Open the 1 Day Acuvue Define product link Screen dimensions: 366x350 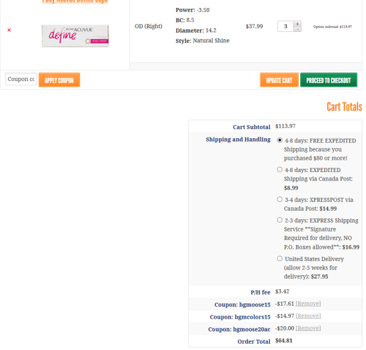tap(75, 1)
